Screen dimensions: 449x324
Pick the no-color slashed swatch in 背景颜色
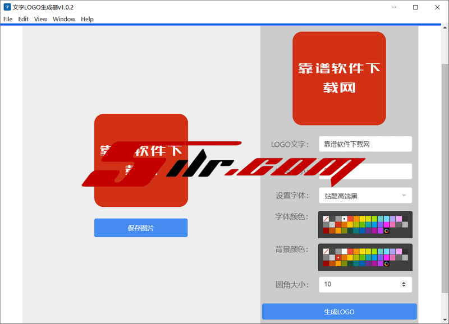click(x=326, y=251)
